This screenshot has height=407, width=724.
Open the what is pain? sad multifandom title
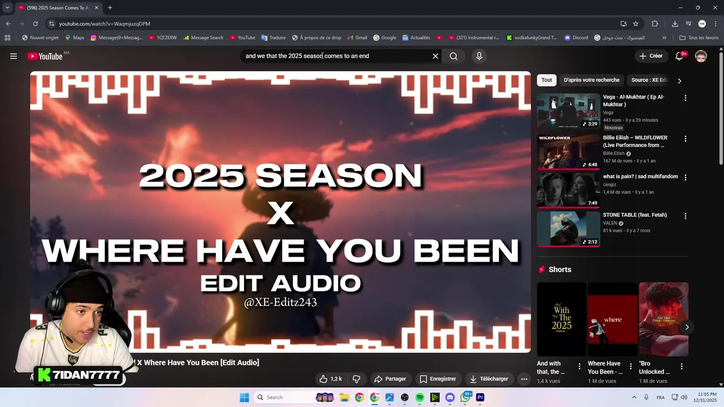coord(640,176)
